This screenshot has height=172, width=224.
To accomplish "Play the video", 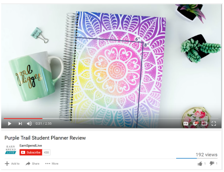I will click(x=10, y=123).
